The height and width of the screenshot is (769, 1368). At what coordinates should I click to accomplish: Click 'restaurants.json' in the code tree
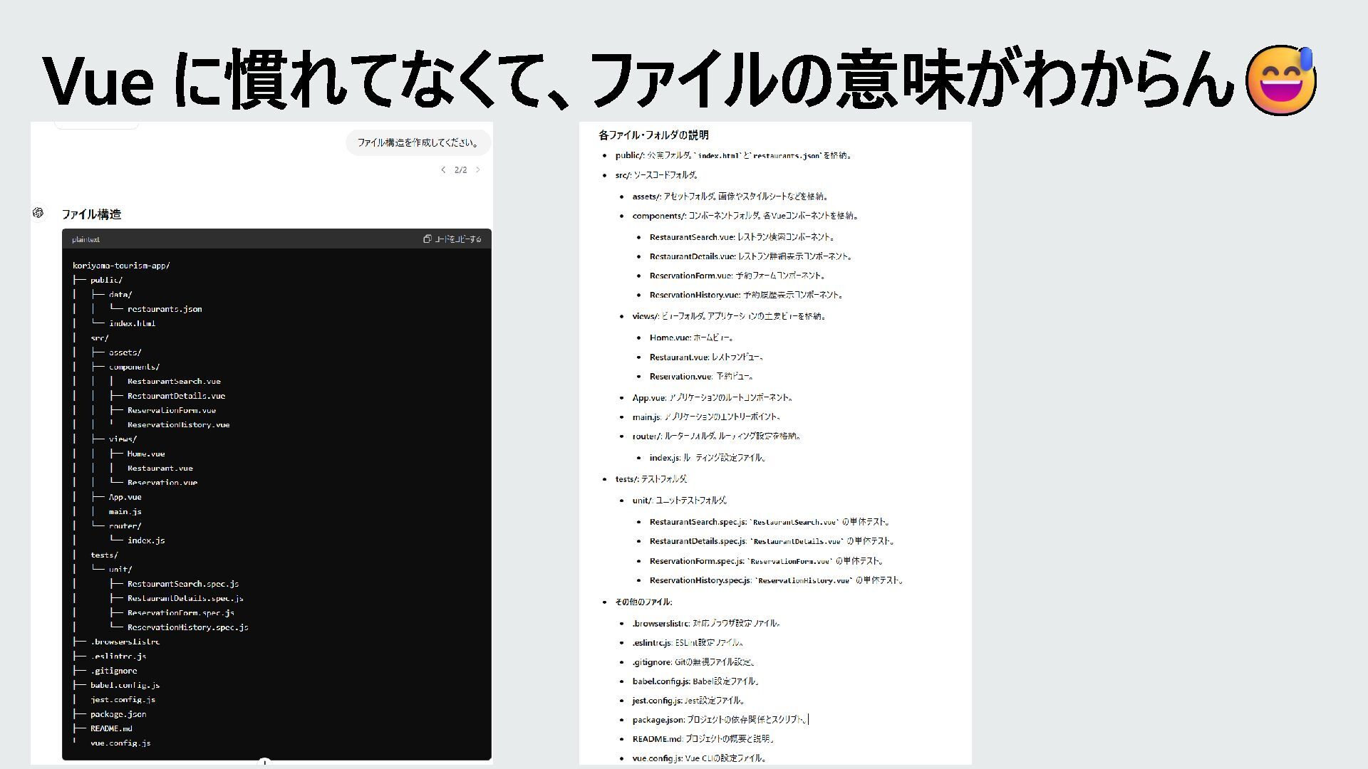coord(165,309)
